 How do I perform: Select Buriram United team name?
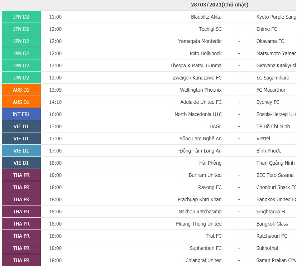click(205, 175)
